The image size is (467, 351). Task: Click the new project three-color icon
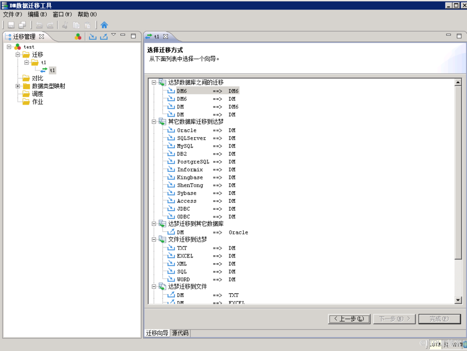click(x=78, y=37)
